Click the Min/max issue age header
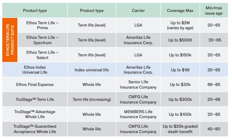Image resolution: width=232 pixels, height=138 pixels. pyautogui.click(x=214, y=11)
